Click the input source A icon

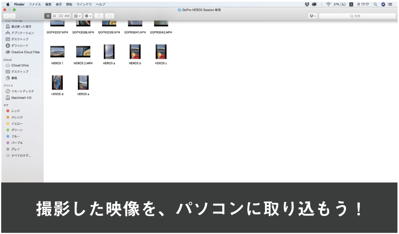point(351,4)
